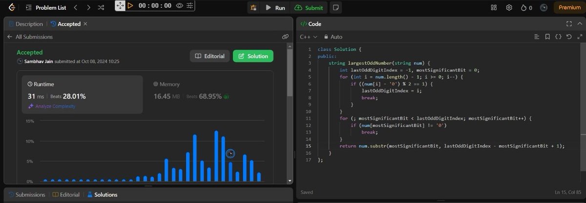Copy submission link icon
Screen dimensions: 586x203
pos(285,37)
